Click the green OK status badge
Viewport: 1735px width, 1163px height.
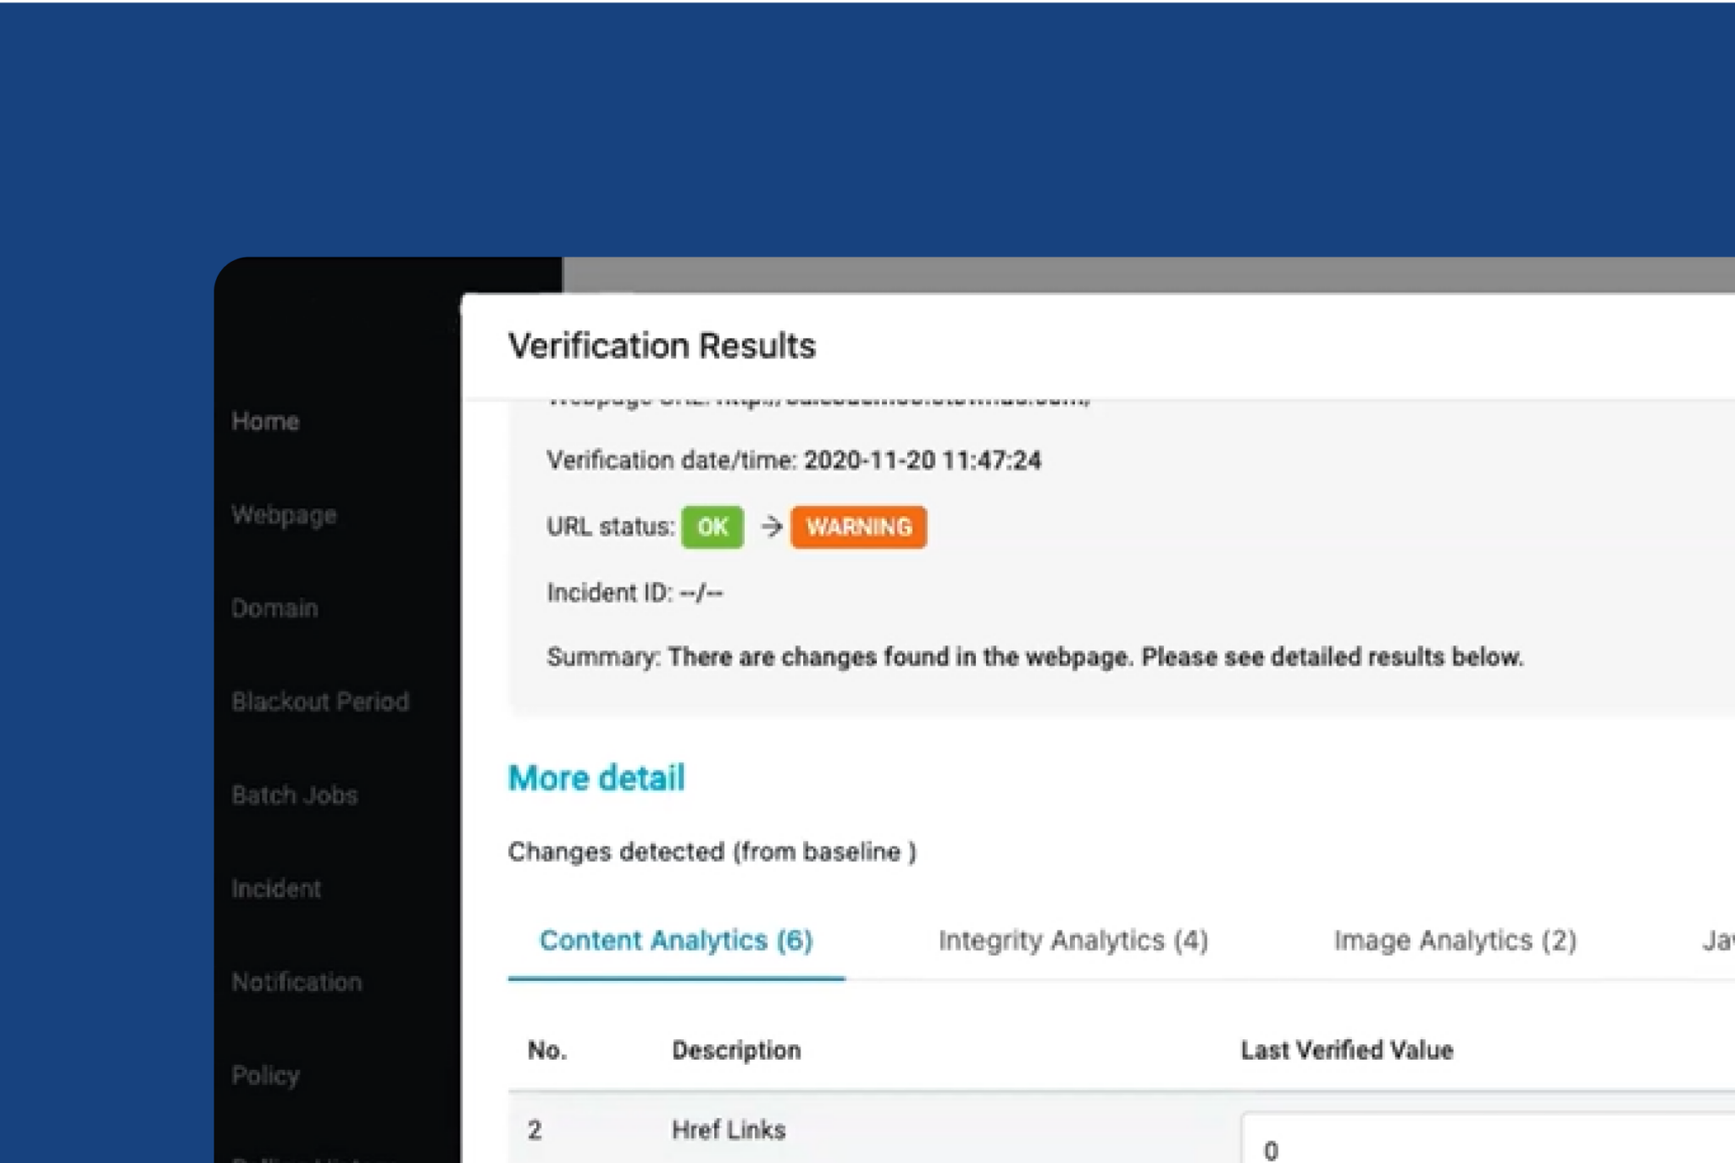pyautogui.click(x=712, y=527)
